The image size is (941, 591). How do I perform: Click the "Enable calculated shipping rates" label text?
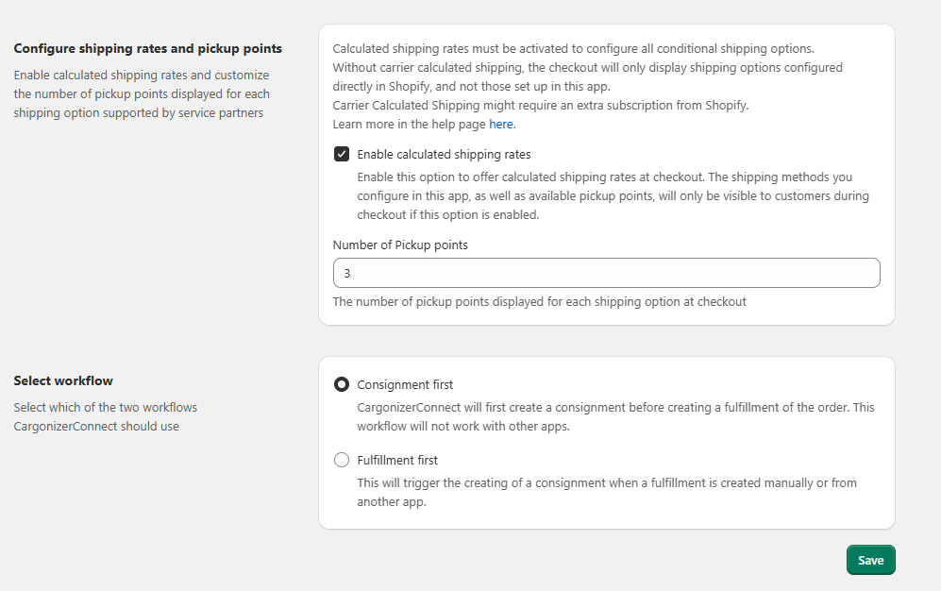tap(444, 155)
